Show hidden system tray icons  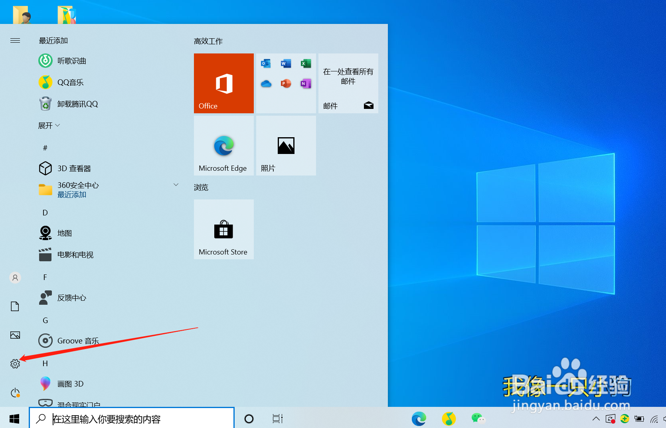[x=596, y=418]
